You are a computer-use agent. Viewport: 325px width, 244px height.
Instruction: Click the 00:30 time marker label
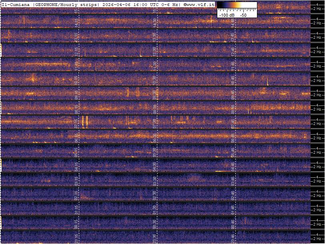point(155,224)
